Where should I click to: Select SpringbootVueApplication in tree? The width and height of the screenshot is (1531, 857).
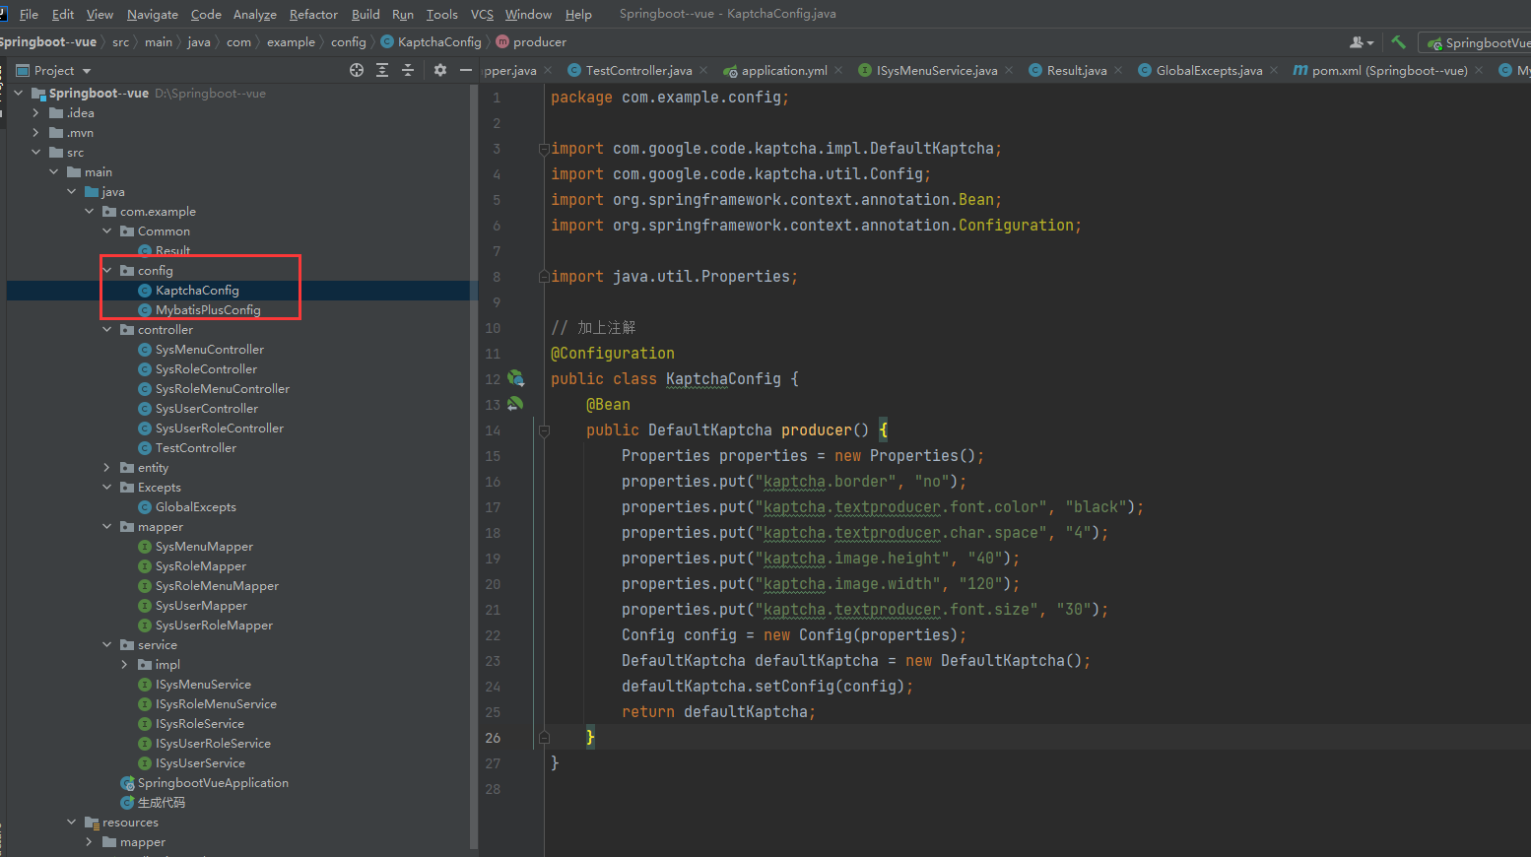[x=213, y=782]
